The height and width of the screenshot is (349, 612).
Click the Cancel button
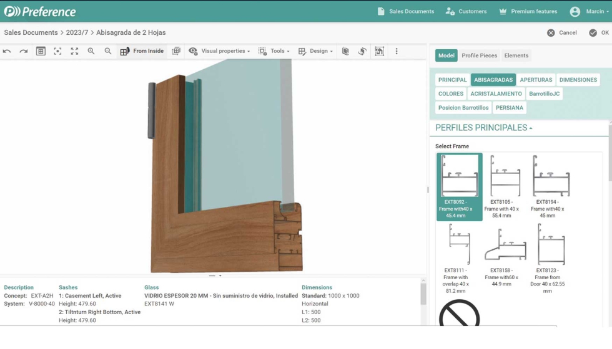coord(562,32)
